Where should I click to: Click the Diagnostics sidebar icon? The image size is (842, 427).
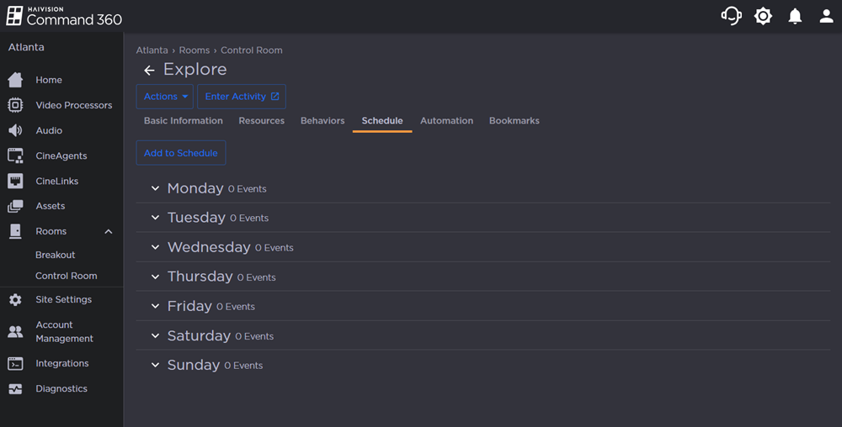[15, 389]
